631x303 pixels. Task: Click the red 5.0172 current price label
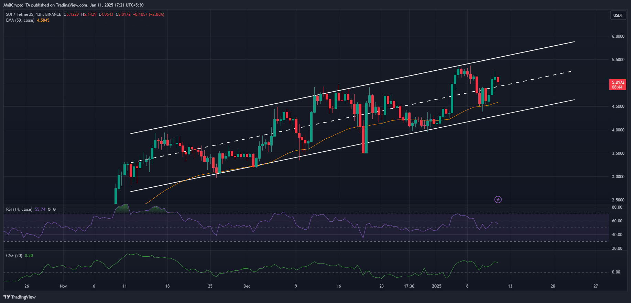click(618, 82)
